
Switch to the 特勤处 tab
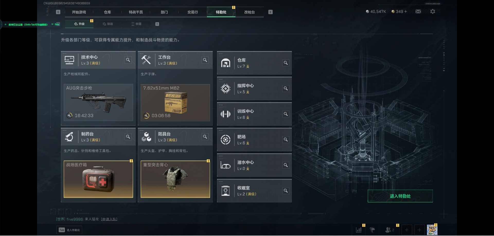(x=221, y=12)
